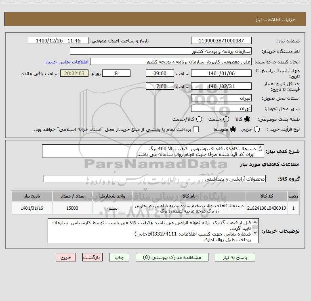Click the کد کالا column header
The image size is (311, 301).
coord(267,196)
